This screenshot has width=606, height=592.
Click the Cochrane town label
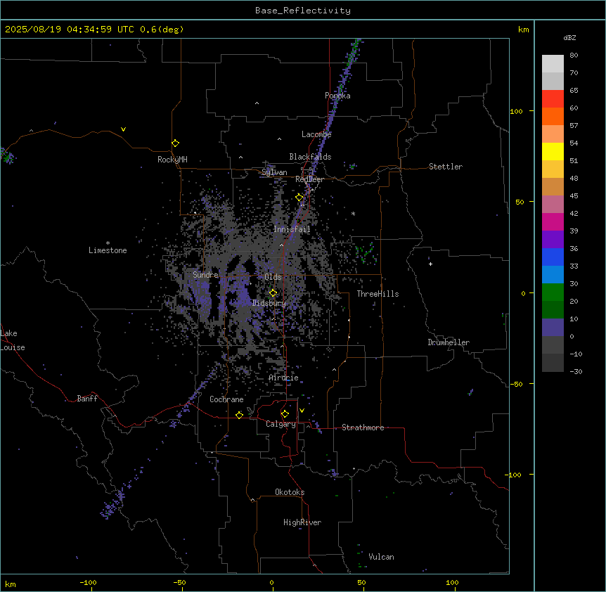(226, 399)
